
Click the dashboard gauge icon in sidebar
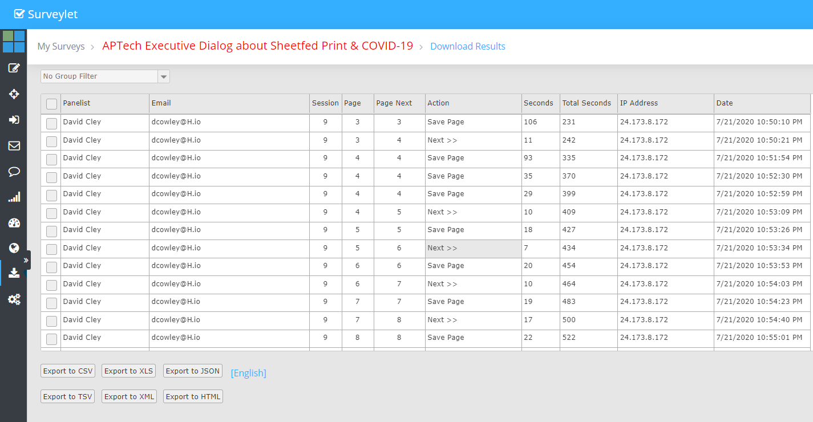point(14,223)
